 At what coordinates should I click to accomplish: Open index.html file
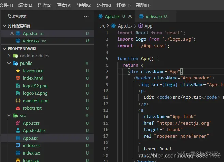[33, 78]
